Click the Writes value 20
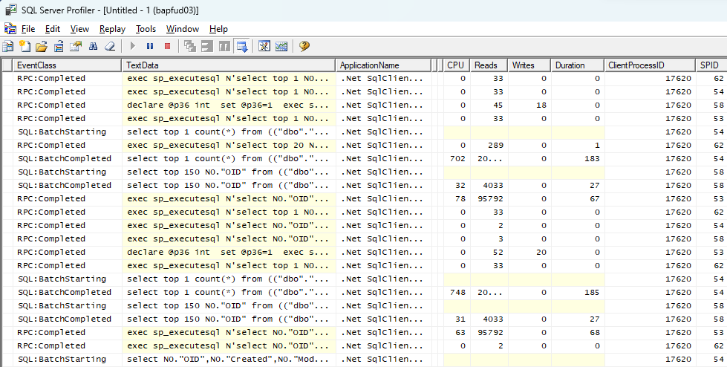727x367 pixels. pos(541,253)
